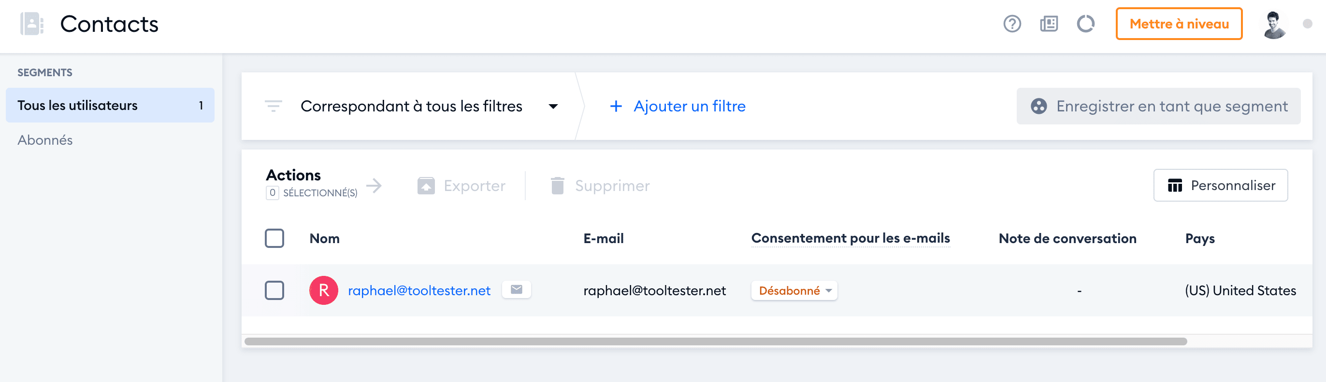1326x382 pixels.
Task: Tick the select-all contacts checkbox
Action: 274,238
